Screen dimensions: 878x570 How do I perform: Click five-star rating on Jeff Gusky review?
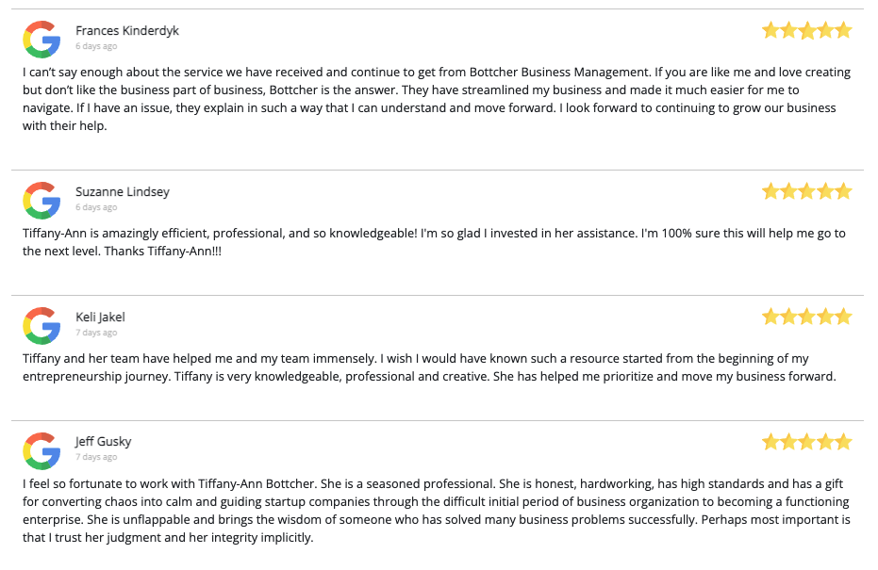[x=807, y=442]
